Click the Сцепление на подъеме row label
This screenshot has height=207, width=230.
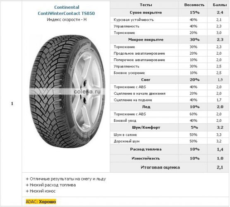133,100
